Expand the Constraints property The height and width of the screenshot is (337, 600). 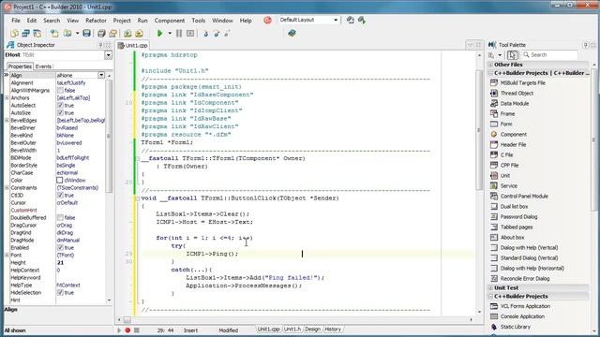[7, 188]
